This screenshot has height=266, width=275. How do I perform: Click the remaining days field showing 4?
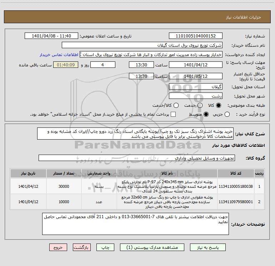103,65
